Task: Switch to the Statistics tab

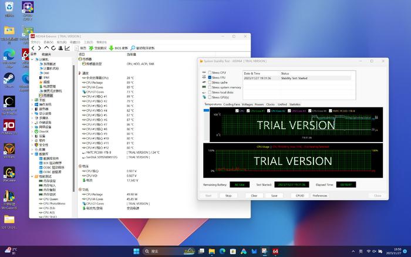Action: pos(295,104)
